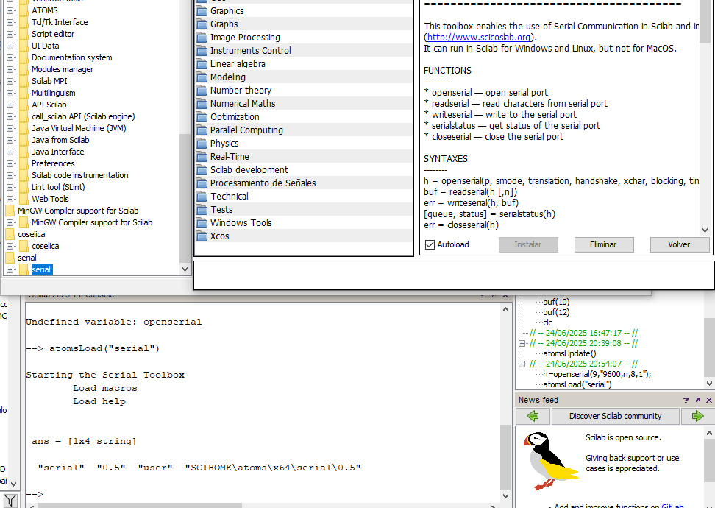Image resolution: width=715 pixels, height=508 pixels.
Task: Open the Graphics category folder icon
Action: [202, 11]
